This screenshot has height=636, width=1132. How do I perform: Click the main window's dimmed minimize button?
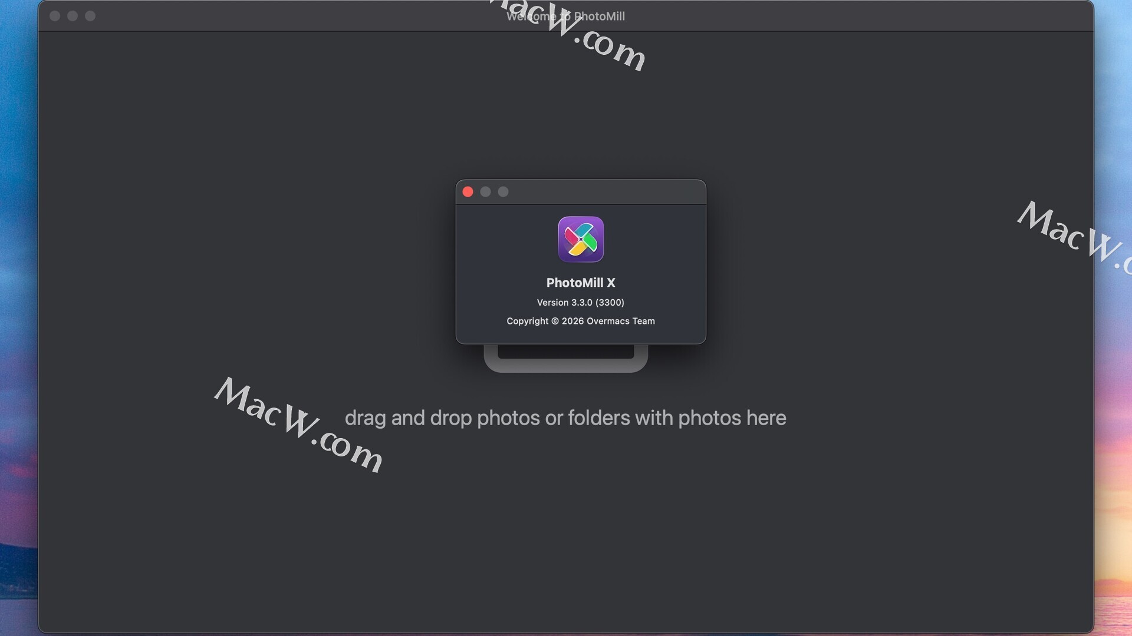(73, 16)
